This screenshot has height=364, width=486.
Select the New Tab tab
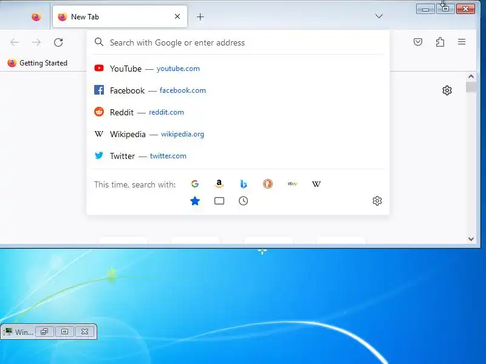click(120, 17)
